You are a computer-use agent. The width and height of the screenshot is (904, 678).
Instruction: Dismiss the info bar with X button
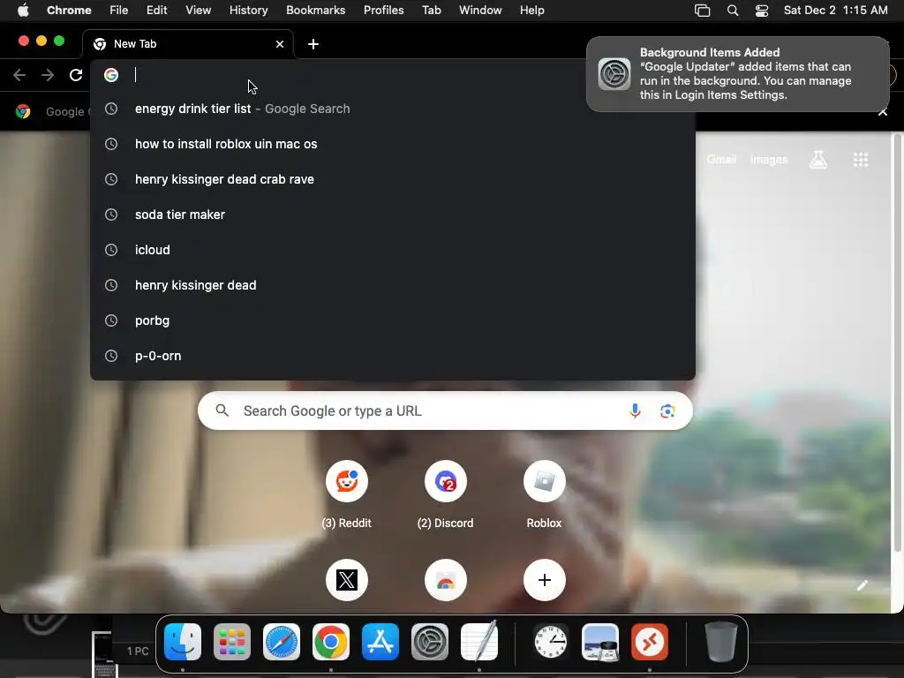(883, 112)
